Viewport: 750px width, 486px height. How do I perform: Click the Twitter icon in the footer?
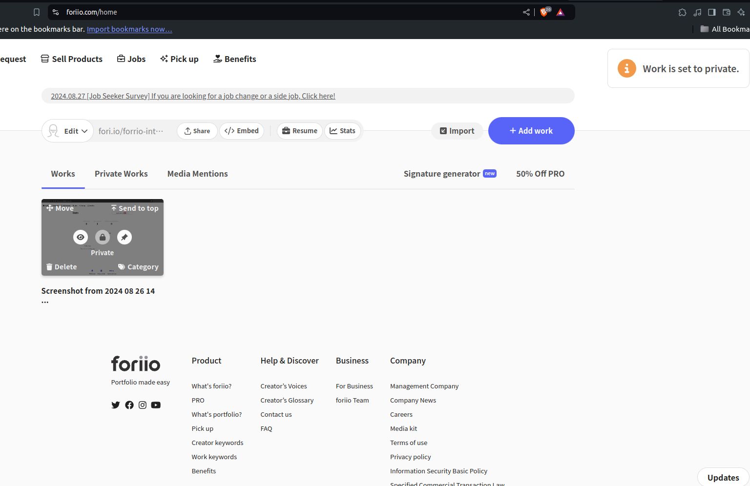click(116, 405)
